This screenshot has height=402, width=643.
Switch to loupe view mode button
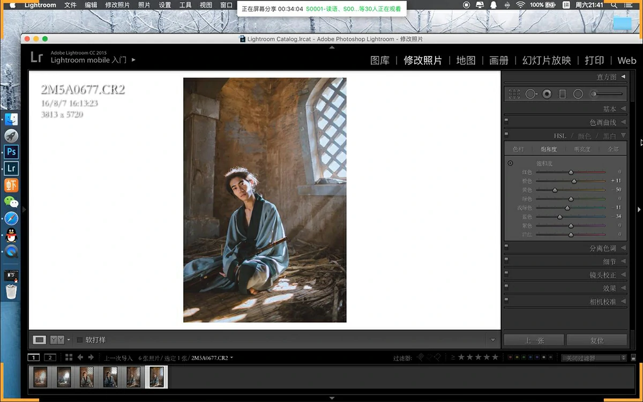tap(40, 340)
